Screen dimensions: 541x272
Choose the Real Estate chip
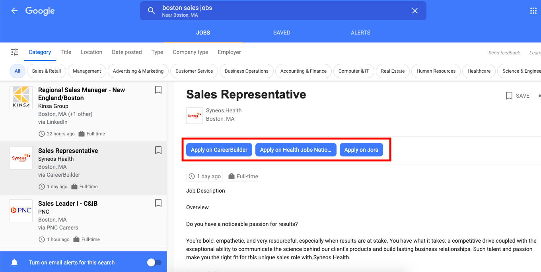[393, 71]
